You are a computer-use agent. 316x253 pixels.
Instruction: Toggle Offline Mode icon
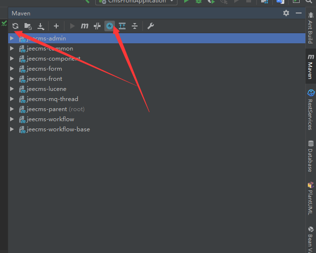(x=97, y=26)
